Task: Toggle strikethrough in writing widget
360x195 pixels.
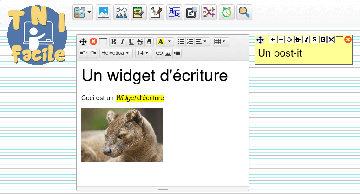Action: (140, 42)
